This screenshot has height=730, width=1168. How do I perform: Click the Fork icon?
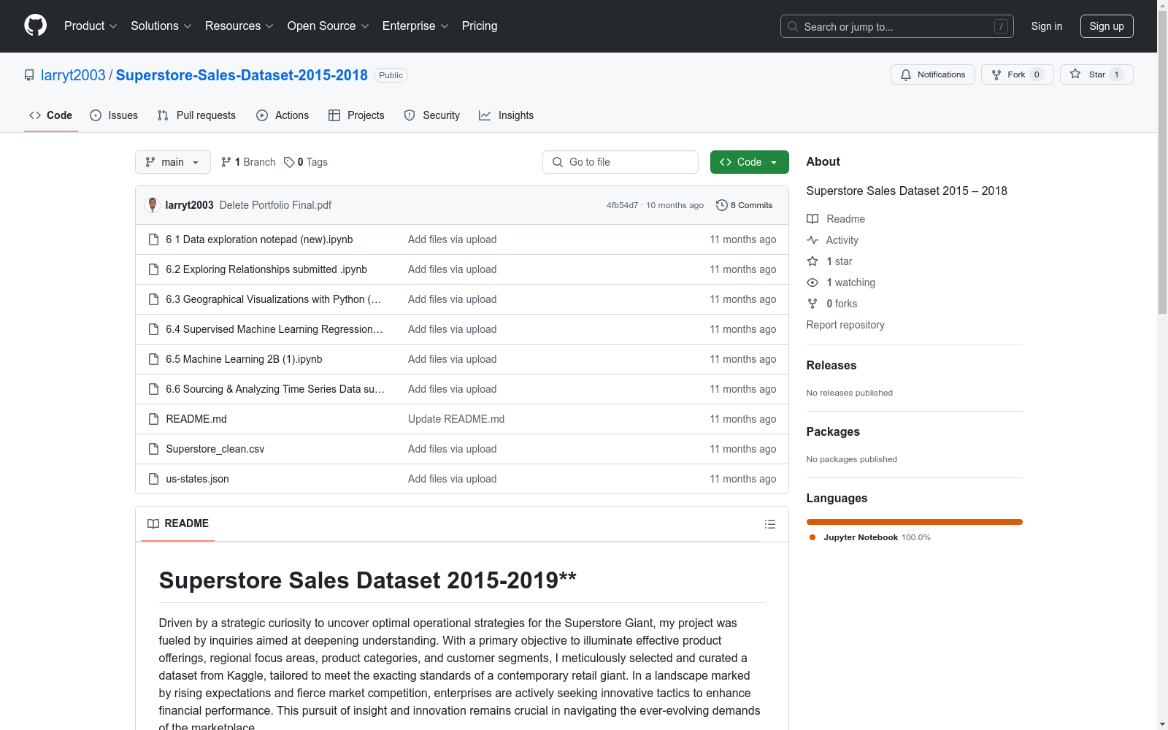pos(996,74)
